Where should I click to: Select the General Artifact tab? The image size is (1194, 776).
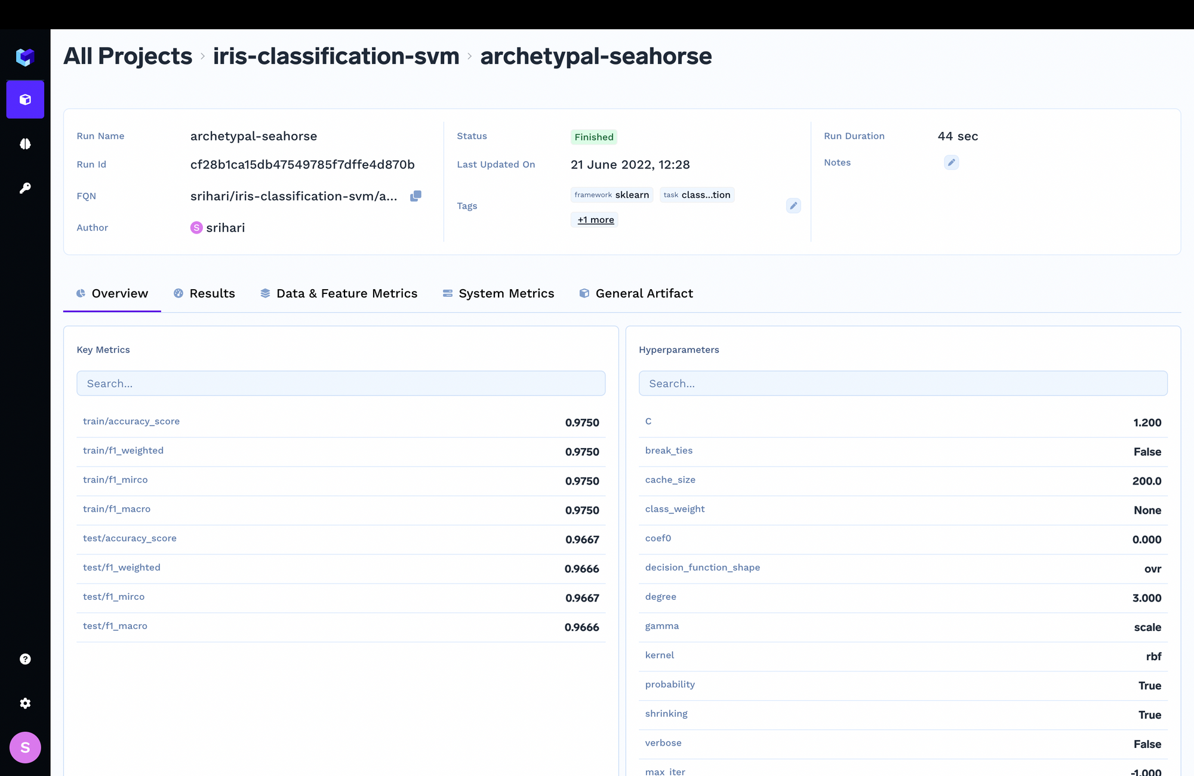(636, 293)
